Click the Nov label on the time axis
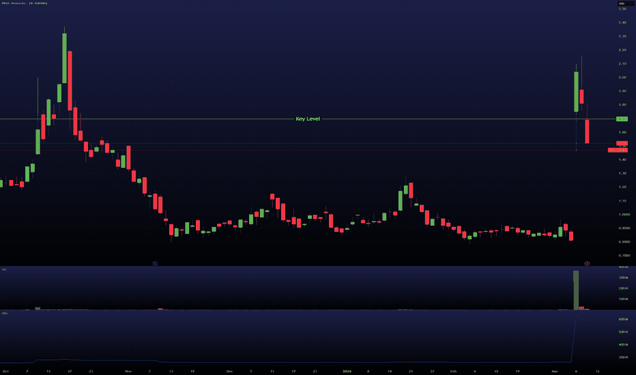The height and width of the screenshot is (375, 636). 128,372
